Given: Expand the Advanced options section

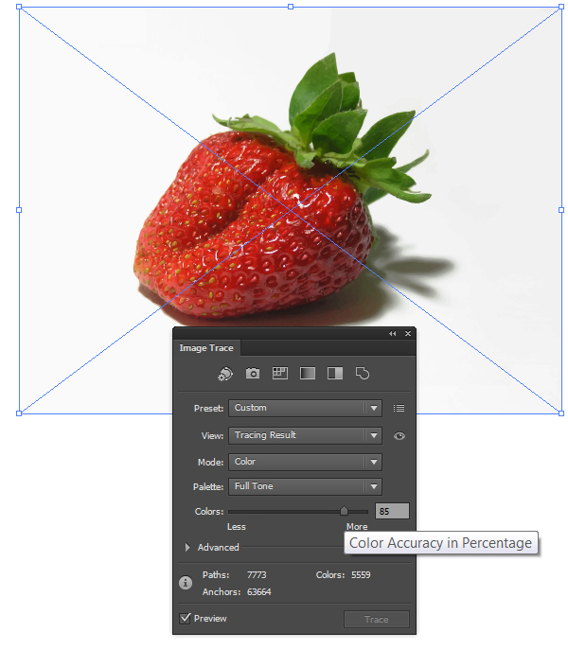Looking at the screenshot, I should tap(187, 548).
